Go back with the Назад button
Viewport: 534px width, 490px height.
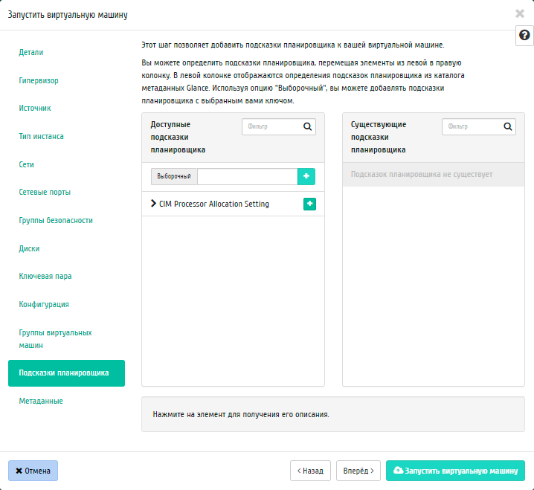click(x=310, y=471)
